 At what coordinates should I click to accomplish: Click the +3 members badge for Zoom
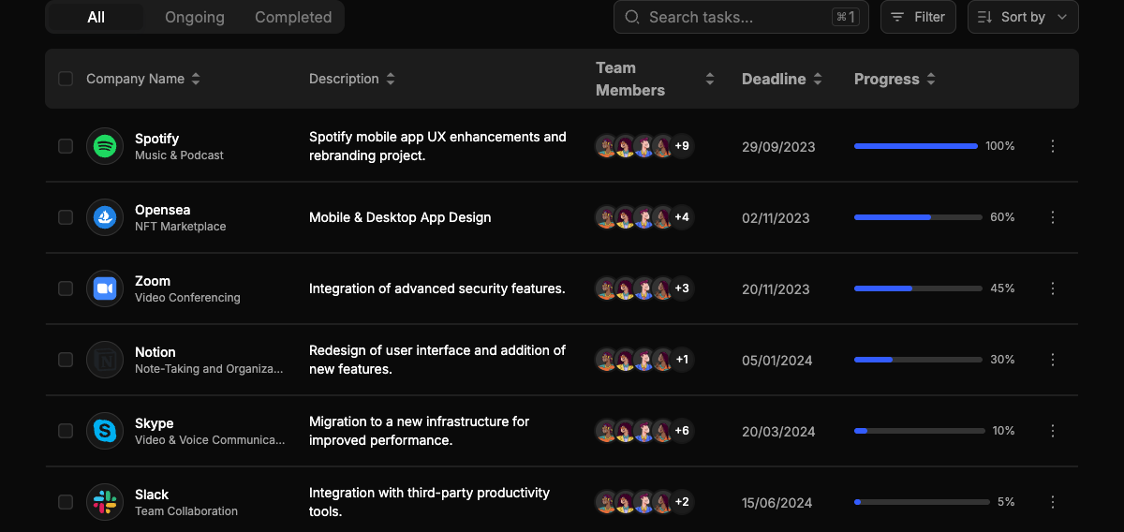682,288
